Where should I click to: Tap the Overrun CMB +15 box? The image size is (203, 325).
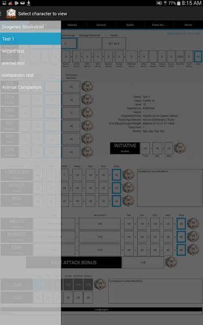(88, 284)
